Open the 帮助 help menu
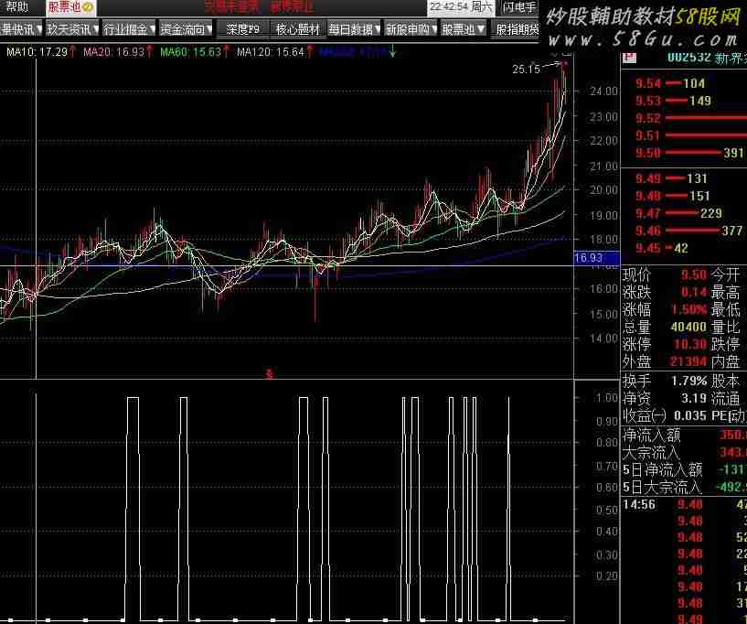Screen dimensions: 747x624 coord(16,7)
